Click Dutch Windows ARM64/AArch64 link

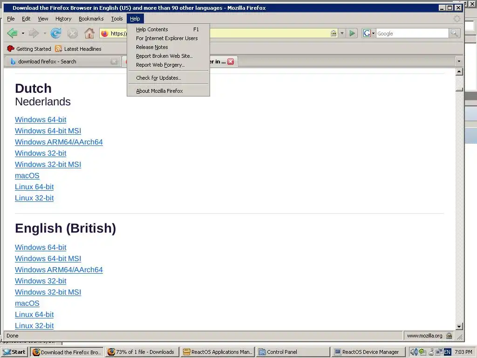59,142
